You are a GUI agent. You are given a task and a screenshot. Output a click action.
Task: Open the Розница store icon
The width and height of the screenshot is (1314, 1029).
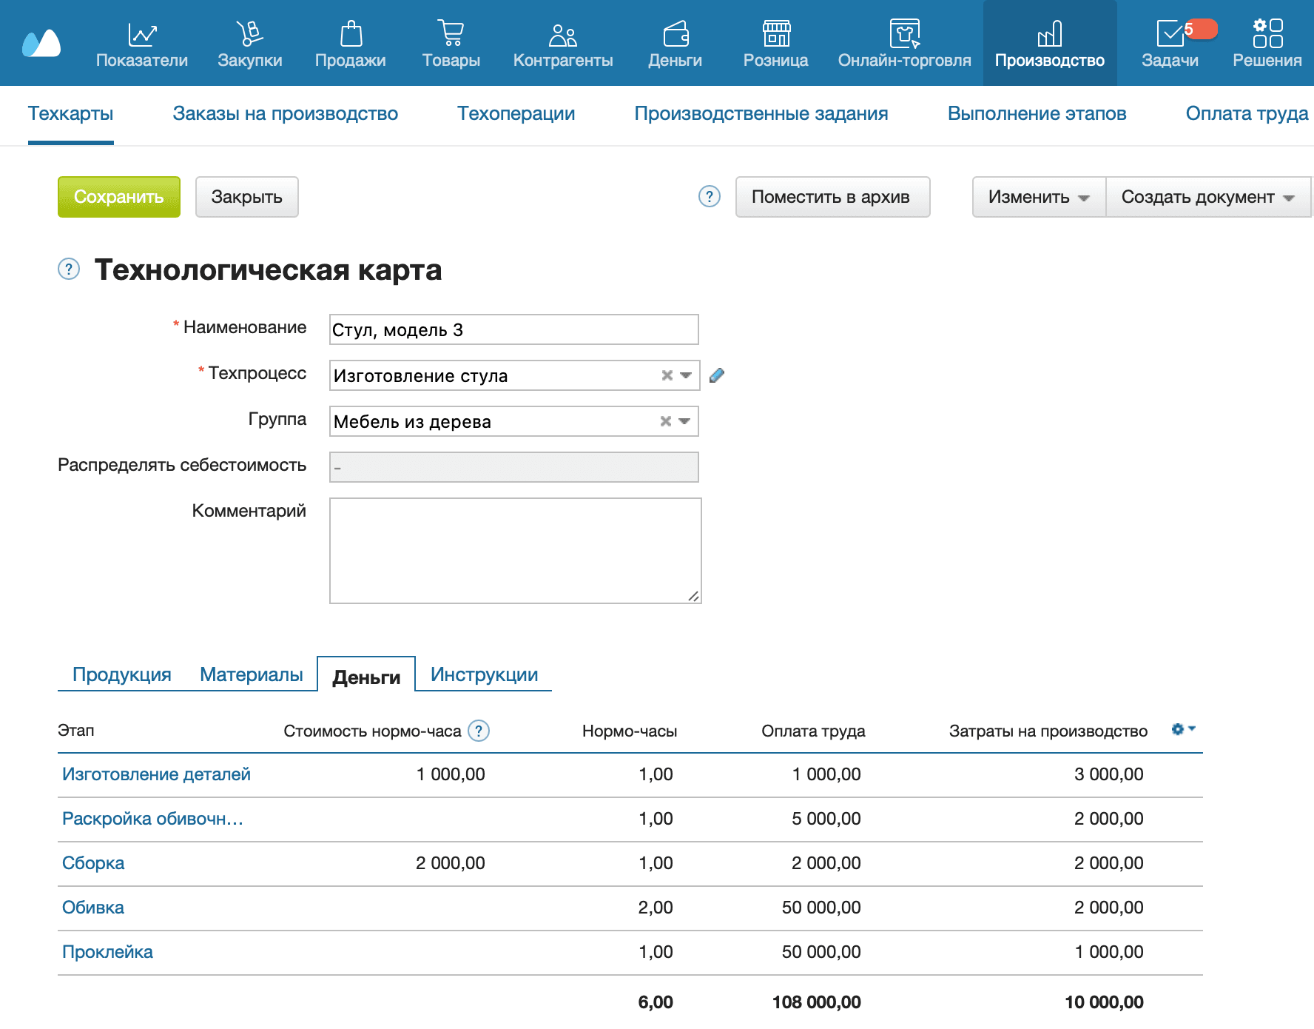(x=775, y=34)
